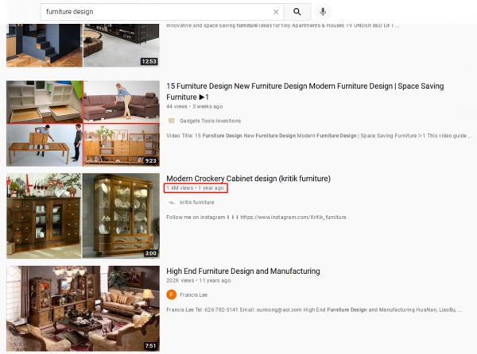The image size is (477, 354).
Task: Click the magnifying glass search button
Action: [297, 12]
